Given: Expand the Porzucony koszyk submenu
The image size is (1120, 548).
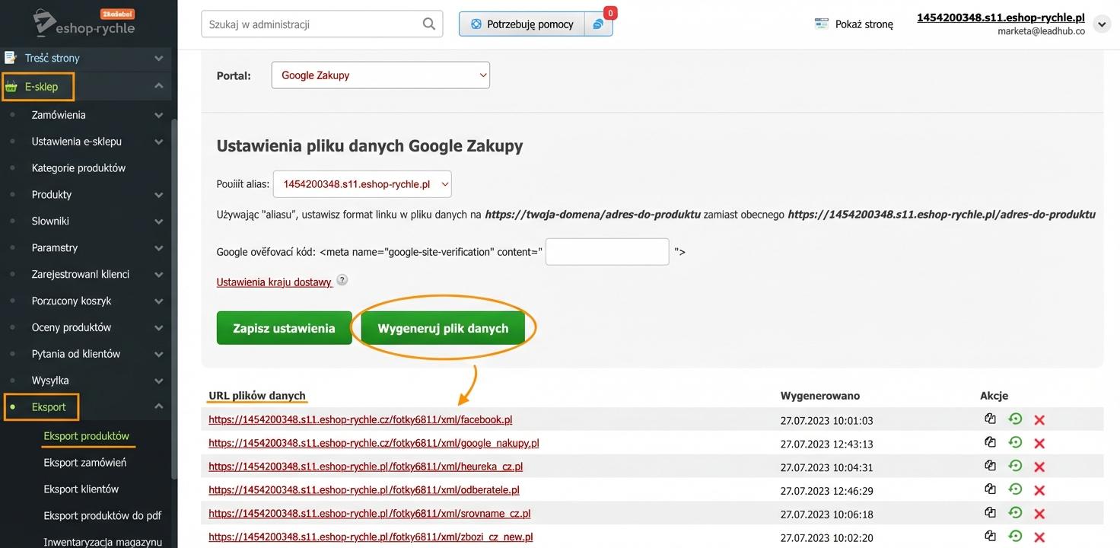Looking at the screenshot, I should click(x=159, y=301).
